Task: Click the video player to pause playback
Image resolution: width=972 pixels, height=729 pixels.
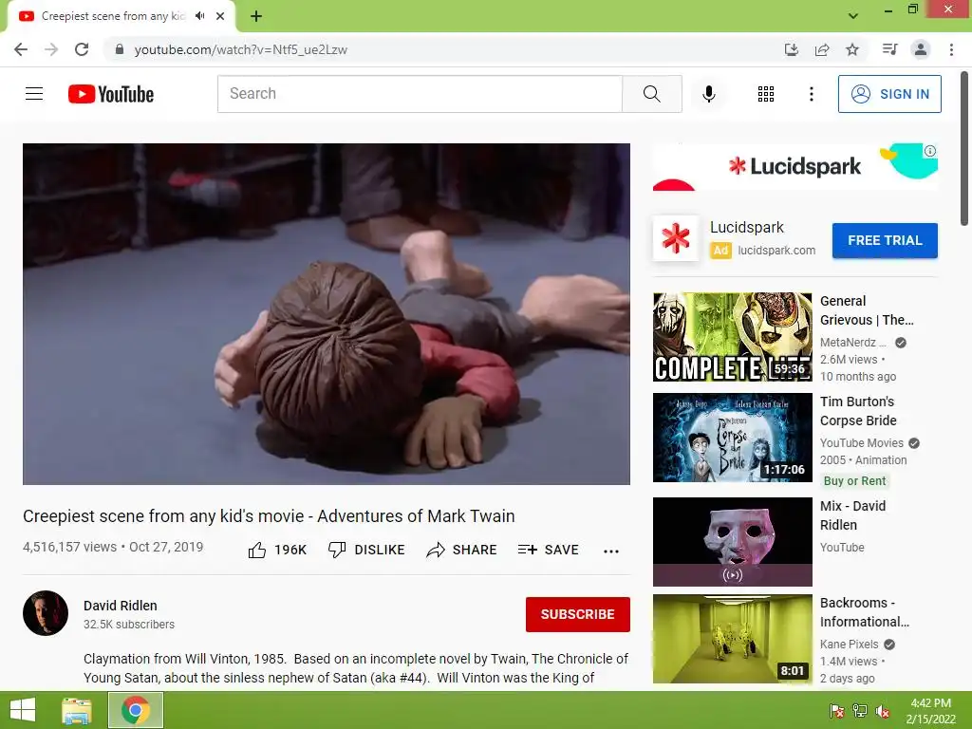Action: 327,313
